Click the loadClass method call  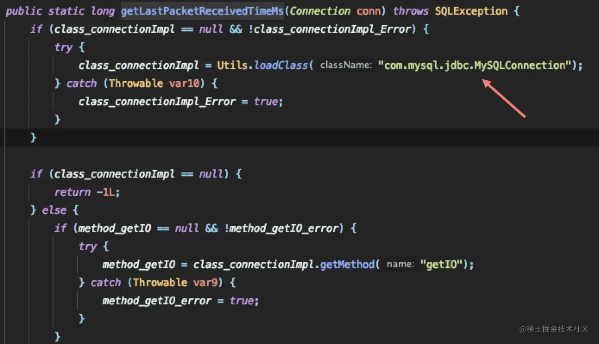tap(281, 65)
